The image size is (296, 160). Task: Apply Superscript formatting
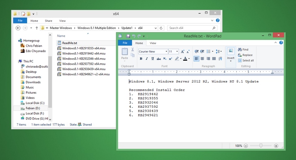click(x=170, y=59)
